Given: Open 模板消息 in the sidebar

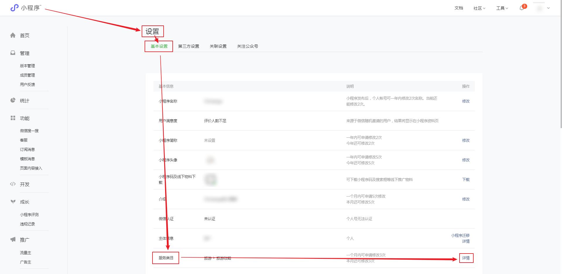Looking at the screenshot, I should pos(27,159).
